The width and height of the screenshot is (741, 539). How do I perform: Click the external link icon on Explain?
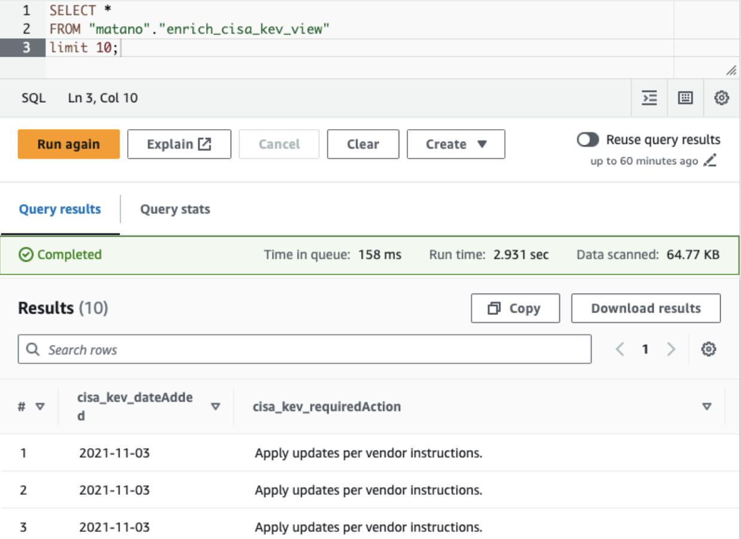tap(205, 144)
